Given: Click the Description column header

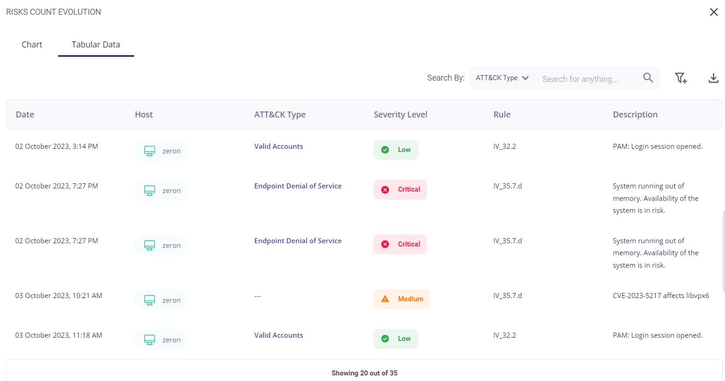Looking at the screenshot, I should pos(635,115).
